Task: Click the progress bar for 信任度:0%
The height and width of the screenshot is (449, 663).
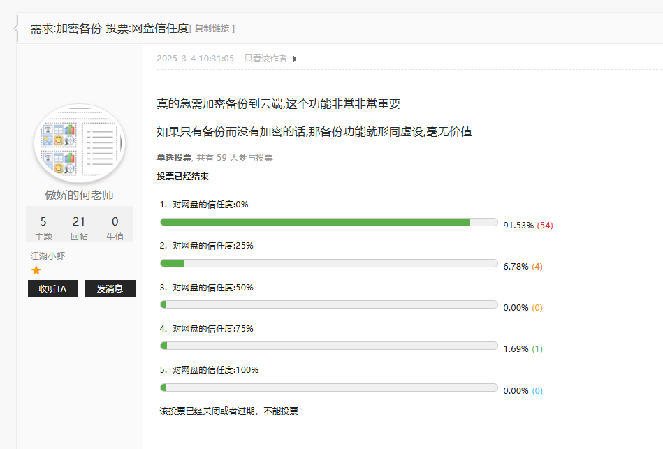Action: tap(329, 222)
